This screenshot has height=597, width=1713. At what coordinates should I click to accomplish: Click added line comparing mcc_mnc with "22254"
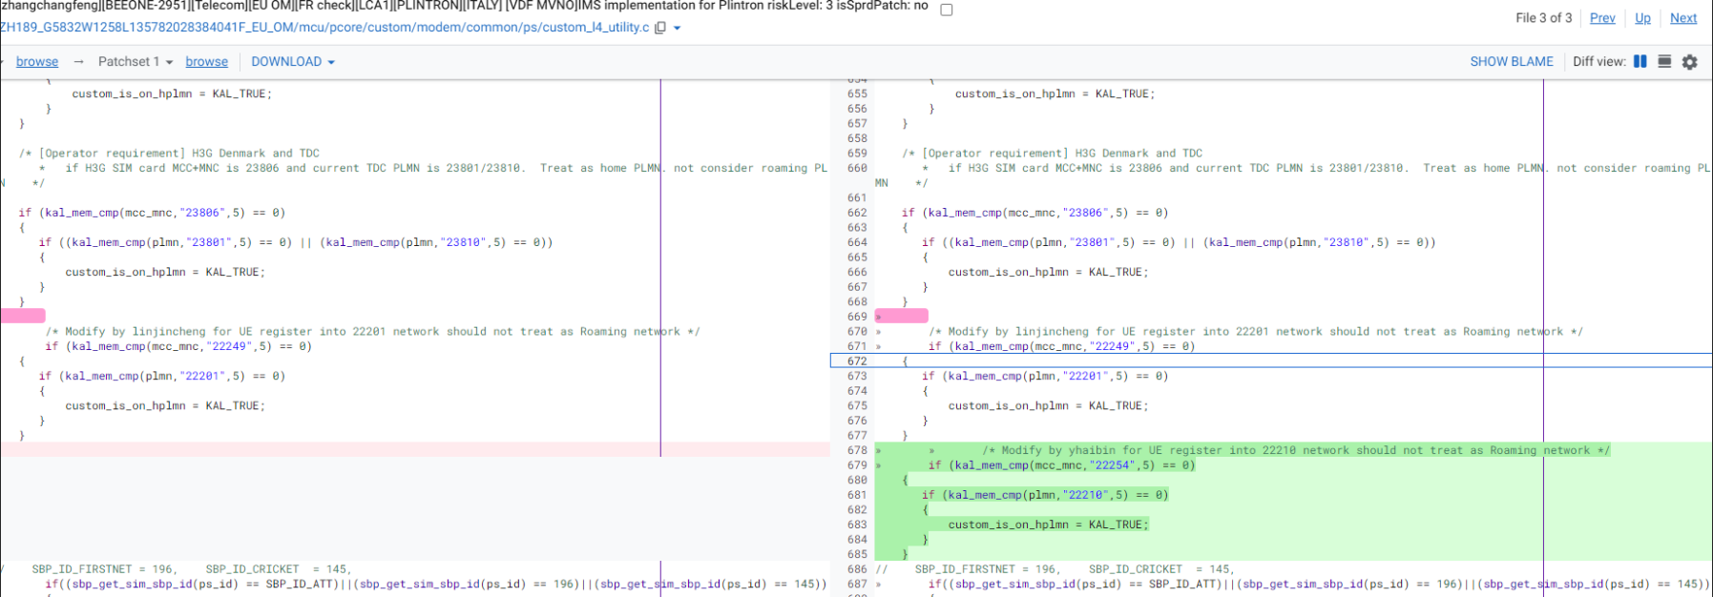(x=1061, y=465)
